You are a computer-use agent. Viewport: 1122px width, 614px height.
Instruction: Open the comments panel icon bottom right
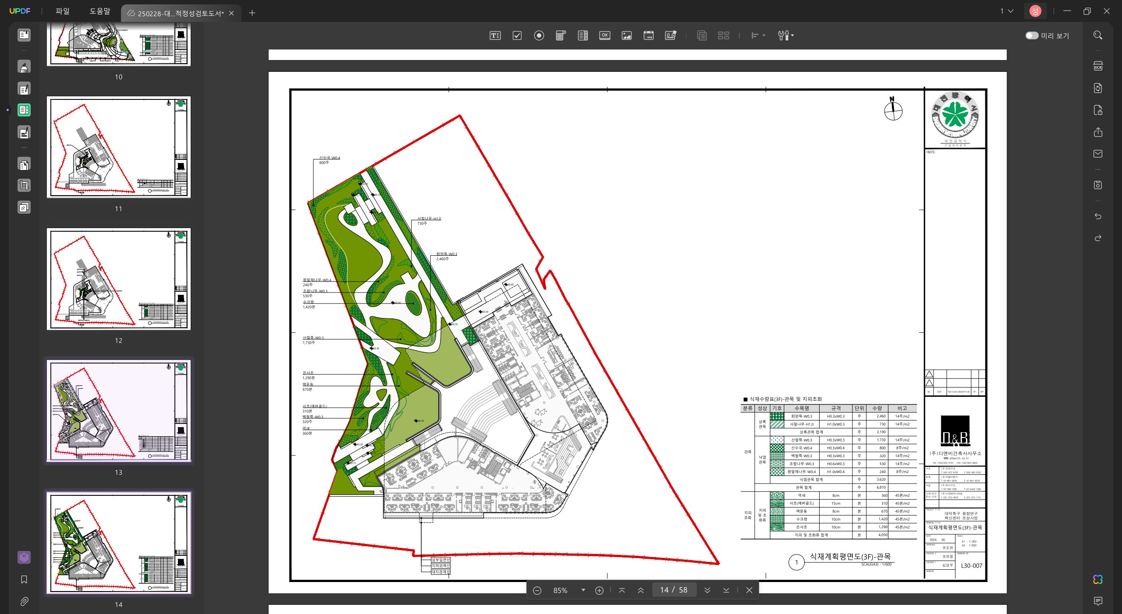pos(1098,601)
